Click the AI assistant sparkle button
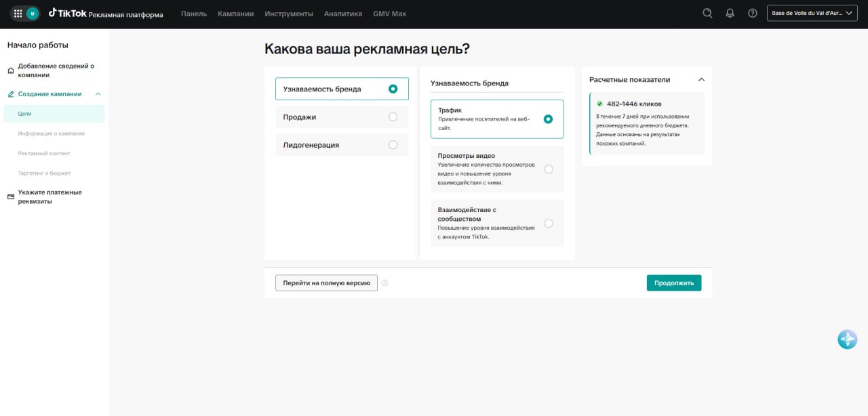This screenshot has width=868, height=416. 847,339
